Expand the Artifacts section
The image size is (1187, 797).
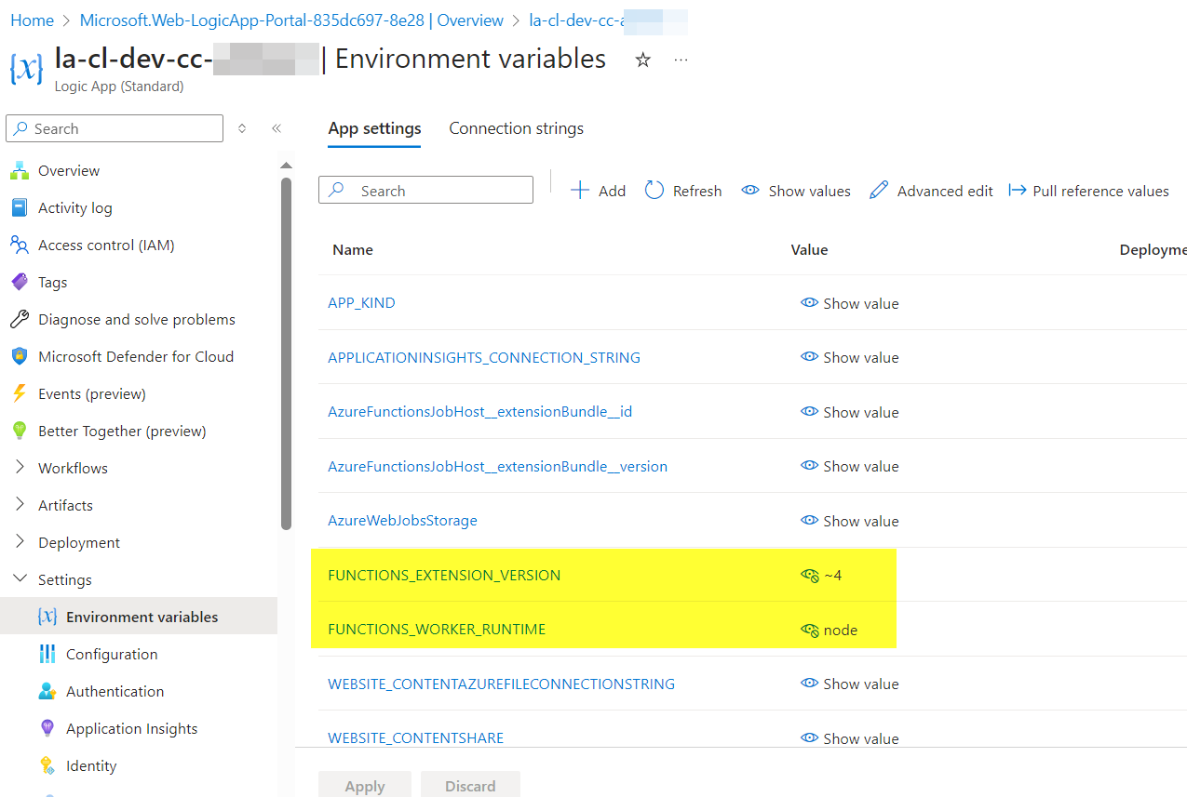[20, 505]
